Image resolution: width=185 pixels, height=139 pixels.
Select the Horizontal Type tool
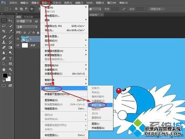pyautogui.click(x=10, y=58)
